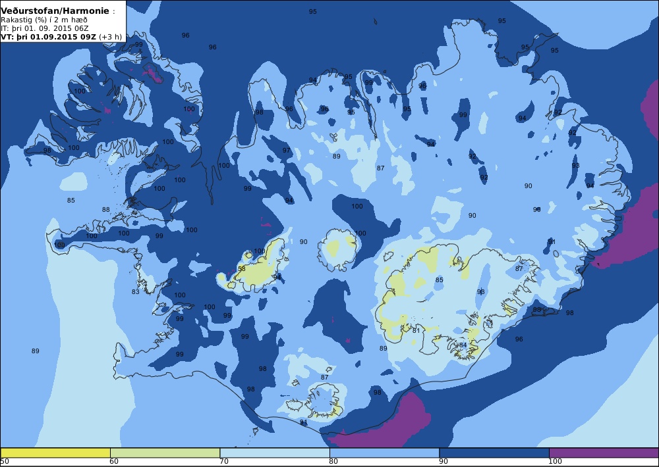Click the "83" humidity value on the map
The width and height of the screenshot is (659, 467).
135,291
